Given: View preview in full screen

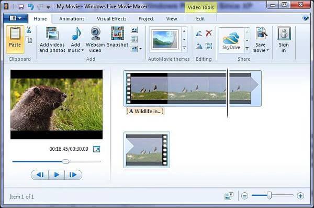Looking at the screenshot, I should 96,149.
